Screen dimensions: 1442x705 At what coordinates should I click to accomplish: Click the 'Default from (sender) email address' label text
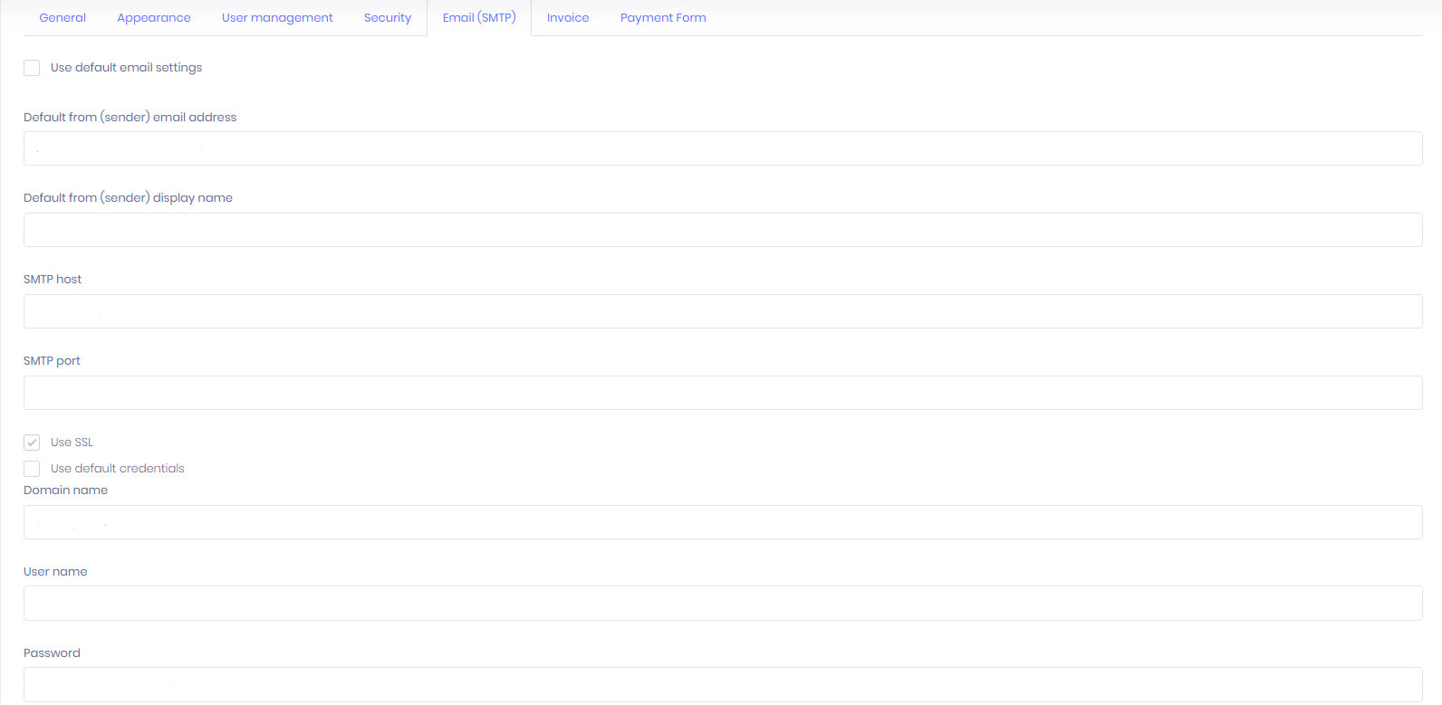pyautogui.click(x=130, y=117)
